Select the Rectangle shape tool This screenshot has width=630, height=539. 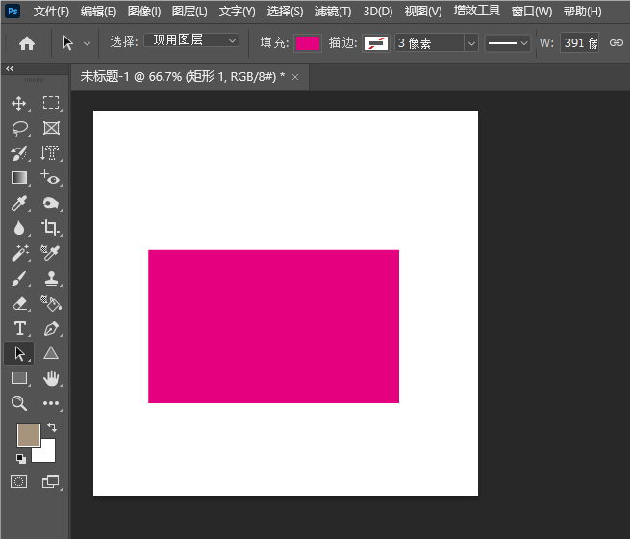[x=19, y=378]
